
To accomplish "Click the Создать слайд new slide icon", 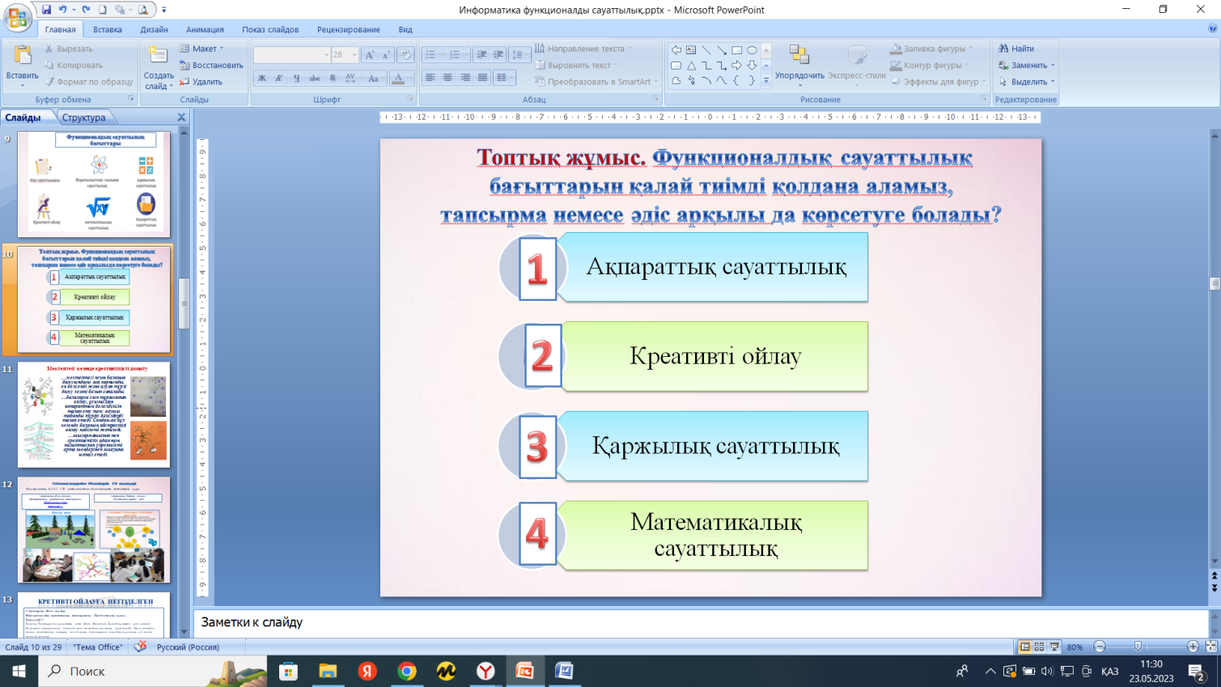I will coord(158,57).
